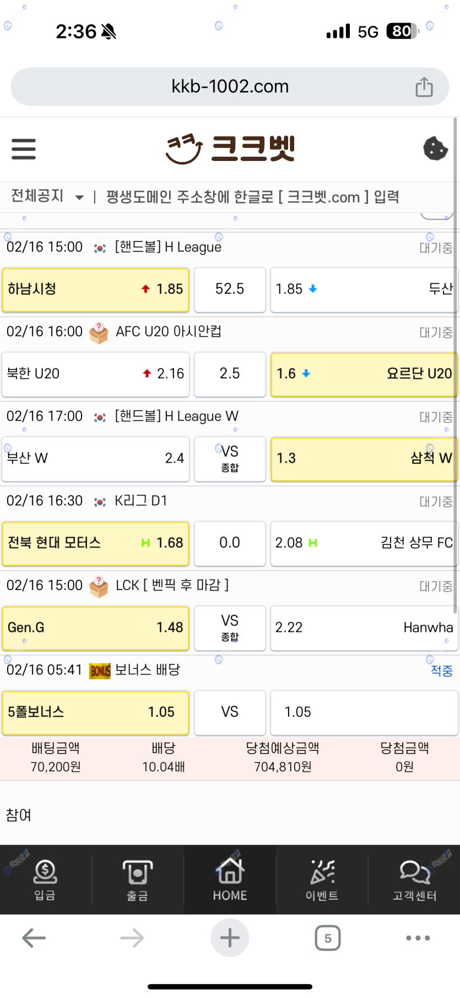
Task: Pick 김천 상무 FC at 2.08
Action: (x=364, y=543)
